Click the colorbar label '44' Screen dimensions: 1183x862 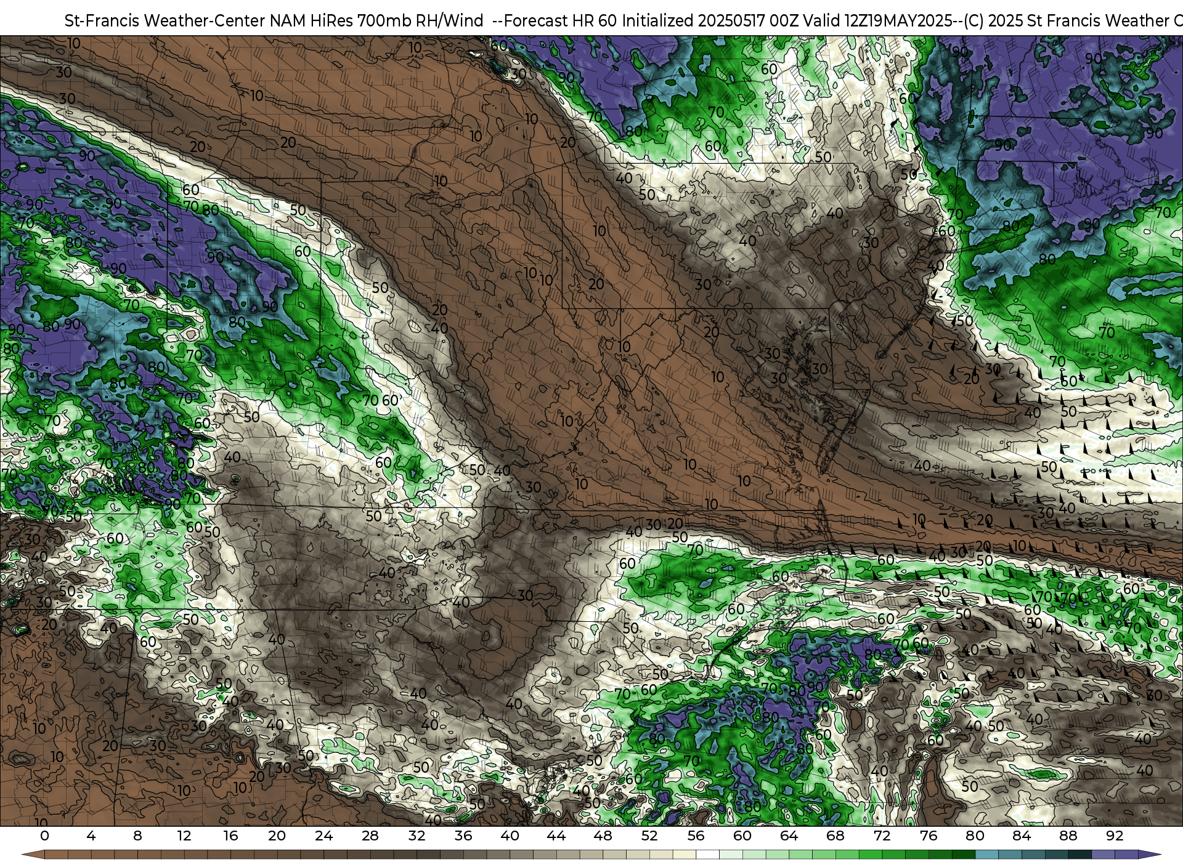click(556, 836)
